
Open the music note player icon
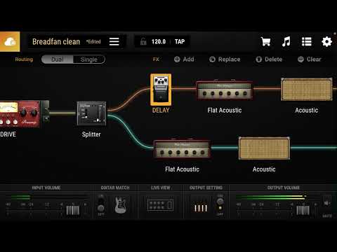(286, 42)
